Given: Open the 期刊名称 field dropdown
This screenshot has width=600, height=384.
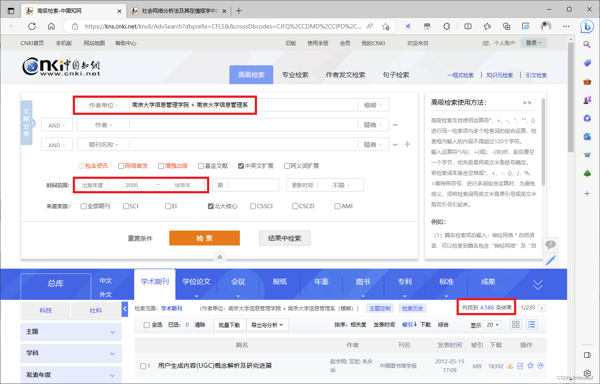Looking at the screenshot, I should coord(104,145).
